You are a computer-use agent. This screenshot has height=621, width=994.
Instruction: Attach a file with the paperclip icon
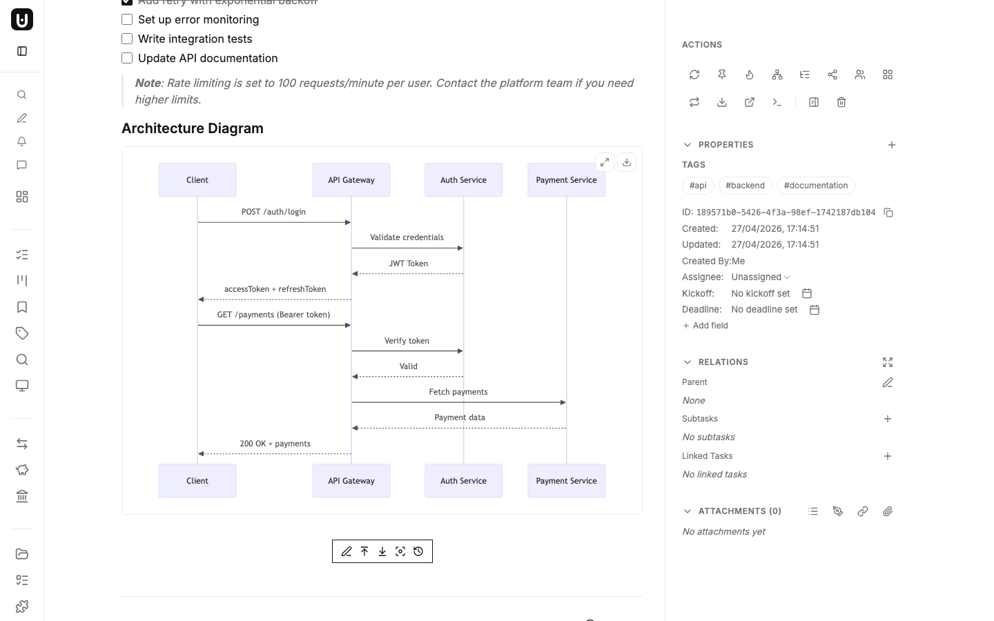tap(888, 511)
